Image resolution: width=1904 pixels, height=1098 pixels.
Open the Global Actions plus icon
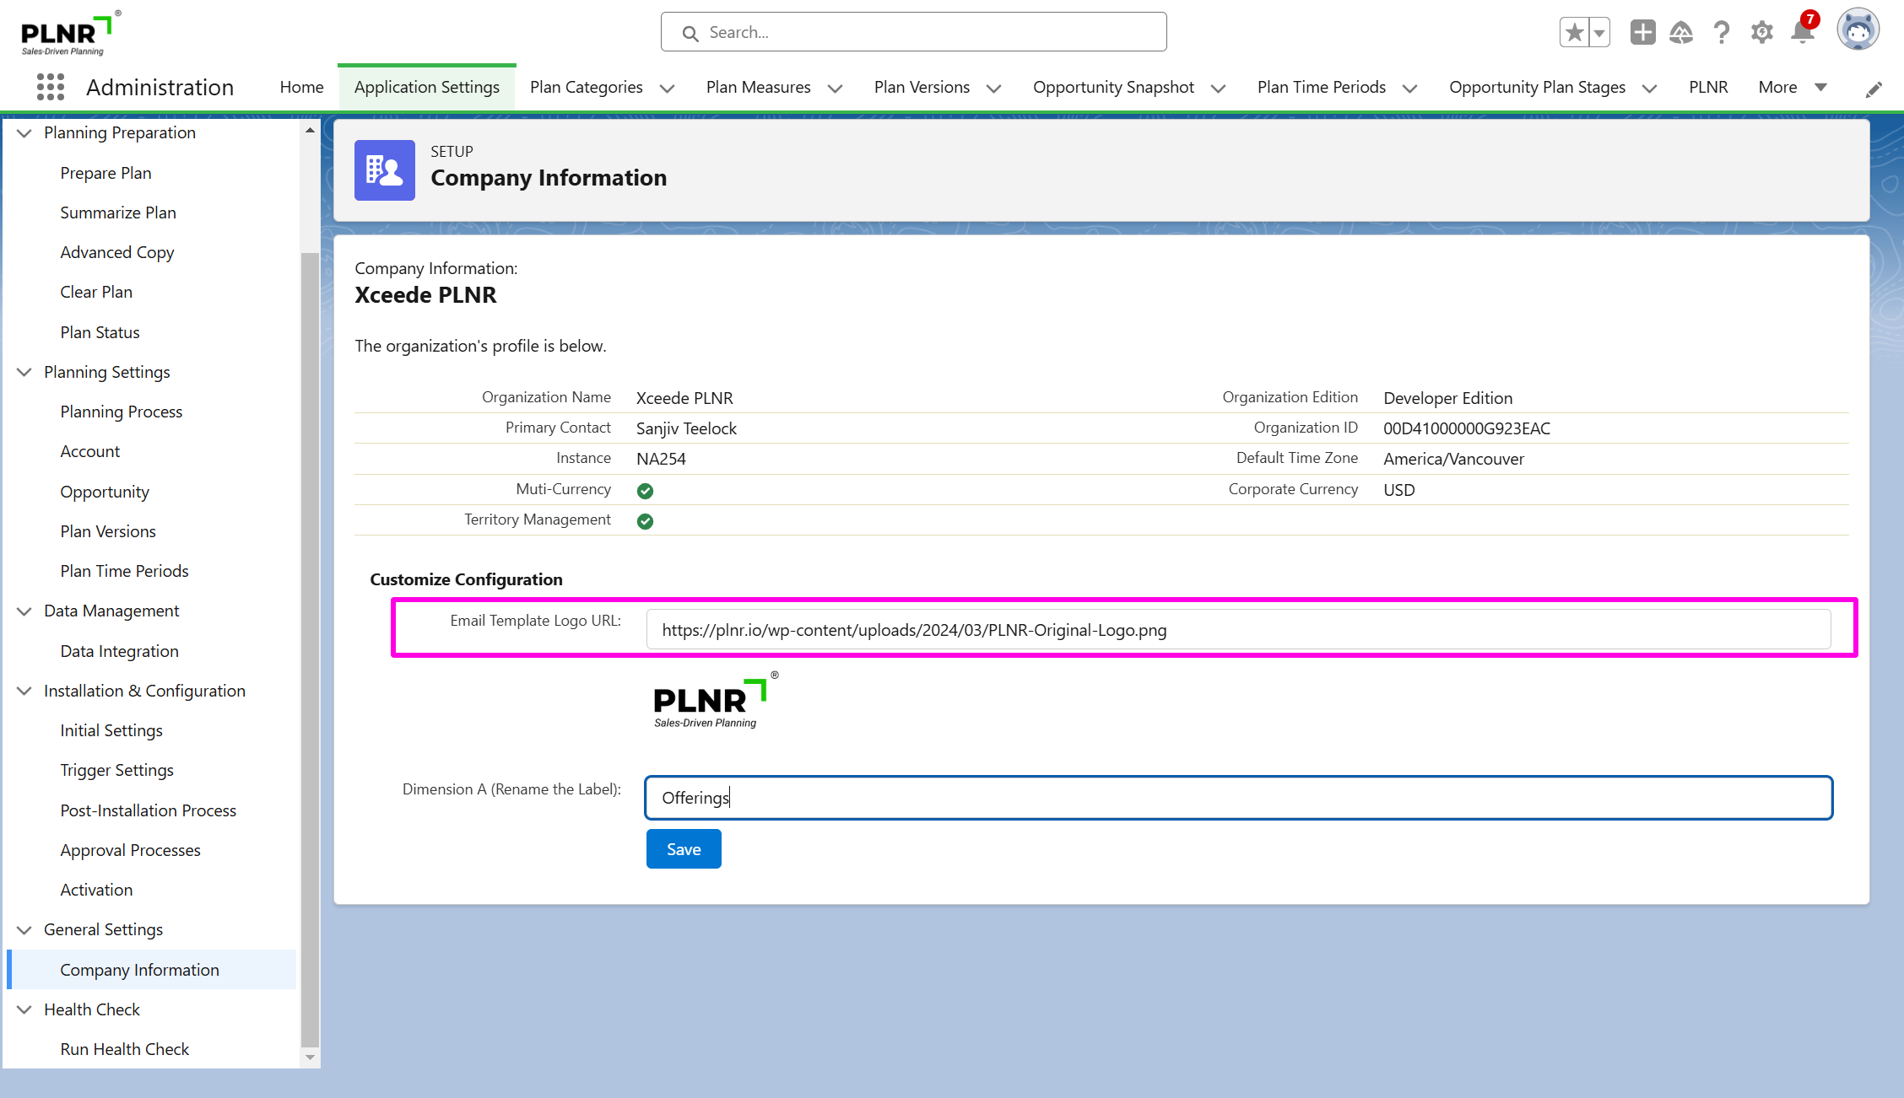[x=1642, y=33]
